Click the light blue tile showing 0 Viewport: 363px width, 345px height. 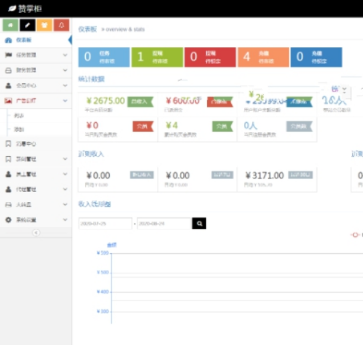[104, 57]
